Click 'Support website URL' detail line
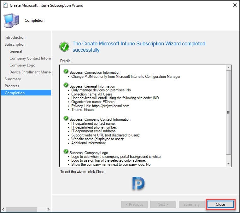Screen dimensions: 240x213 coord(106,135)
